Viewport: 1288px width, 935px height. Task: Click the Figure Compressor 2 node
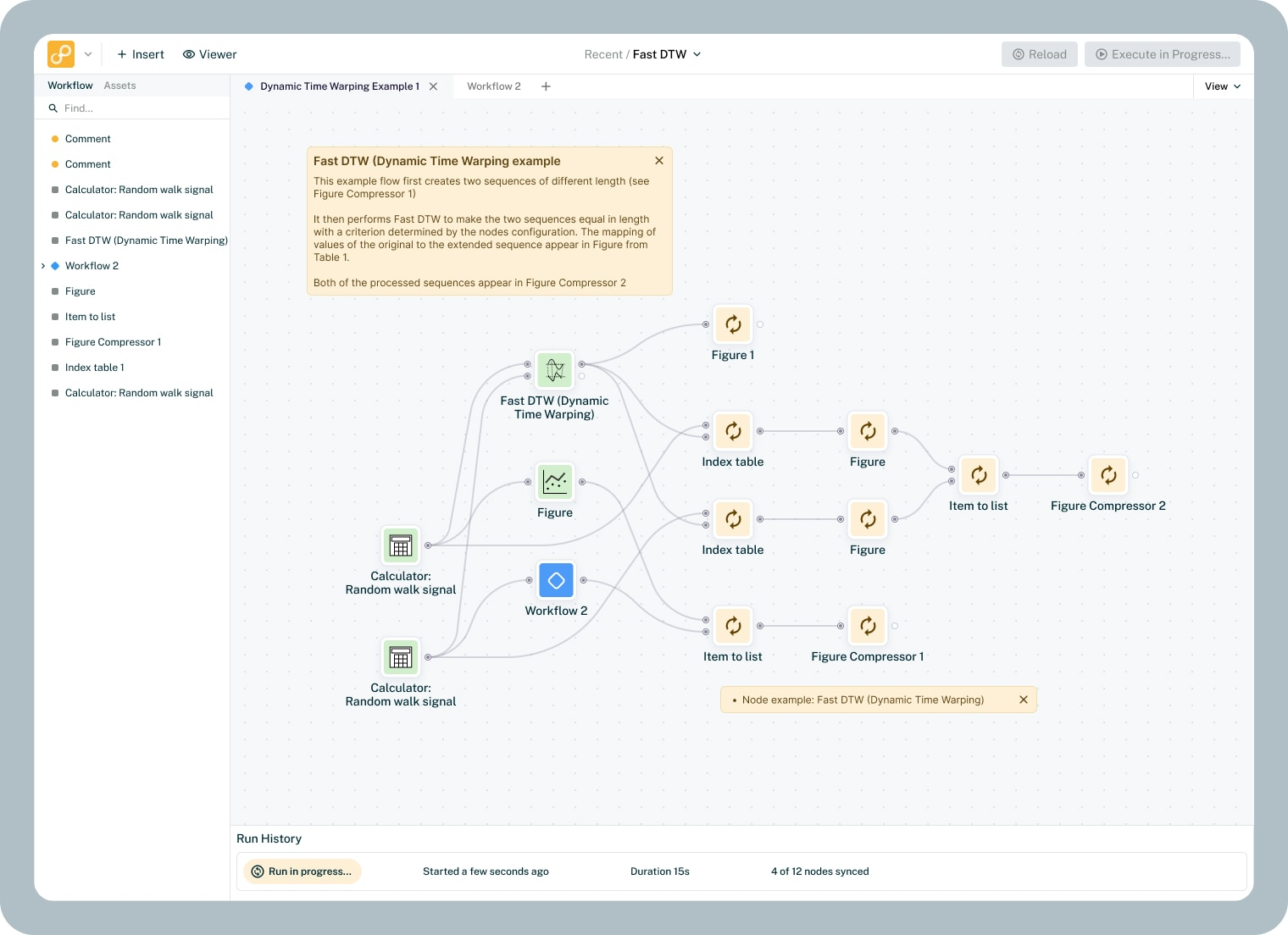click(1108, 475)
